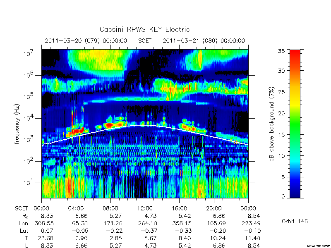Click the "08:00" time tick label
This screenshot has width=331, height=248.
click(110, 208)
